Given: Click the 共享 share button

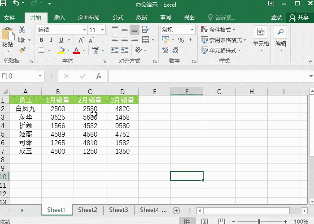Looking at the screenshot, I should [x=299, y=17].
